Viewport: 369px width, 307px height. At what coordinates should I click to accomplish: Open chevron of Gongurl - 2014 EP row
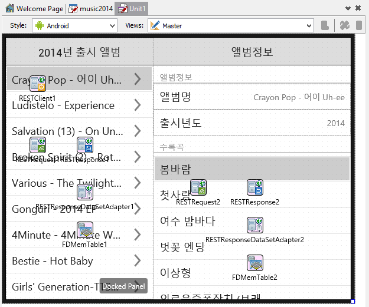point(138,209)
